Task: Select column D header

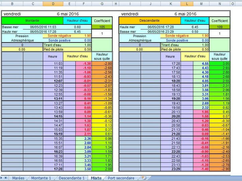Action: [53, 3]
